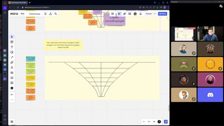224x126 pixels.
Task: Open WhatsApp in Opera sidebar
Action: pos(5,60)
